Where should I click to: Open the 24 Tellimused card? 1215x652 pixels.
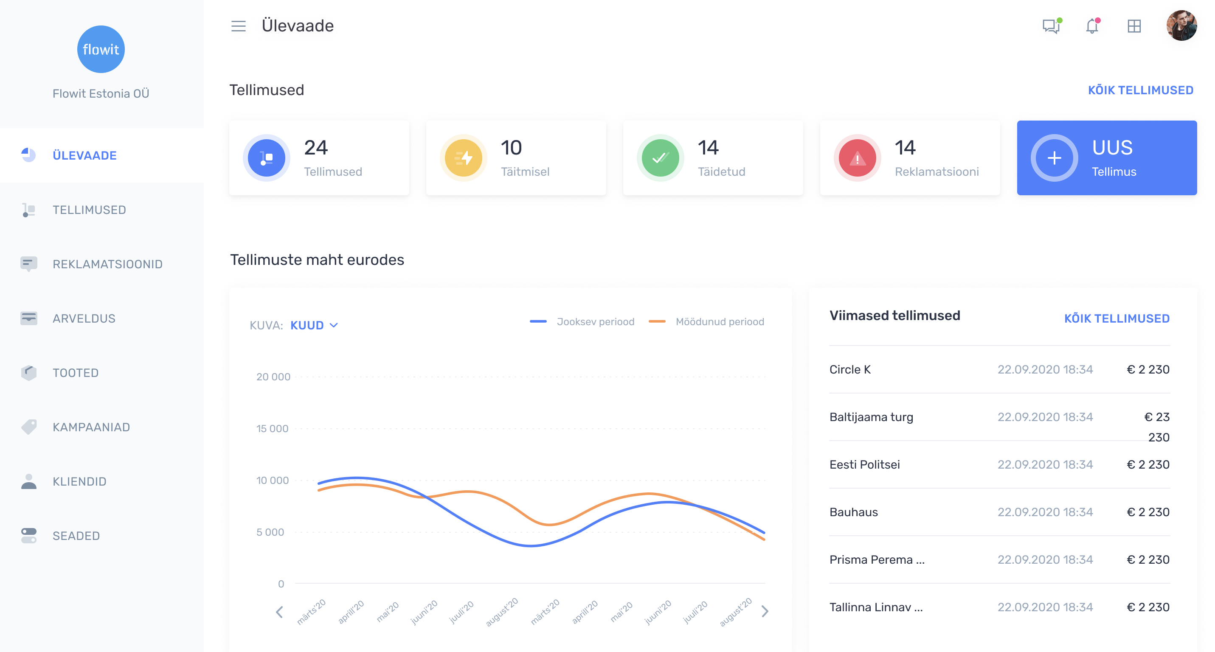(319, 158)
